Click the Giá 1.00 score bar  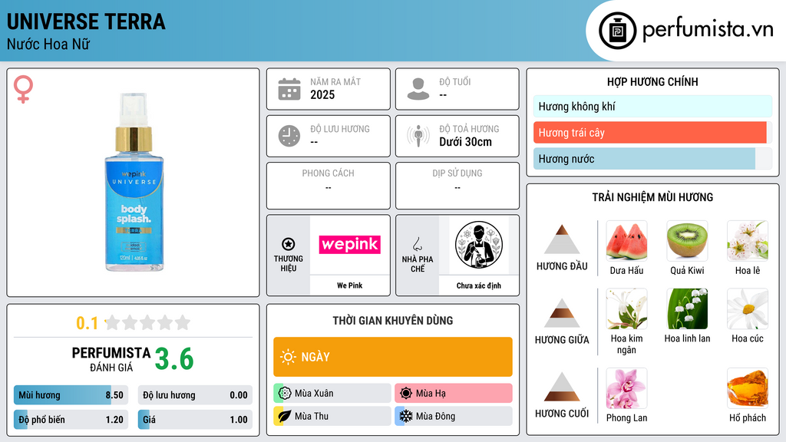click(195, 420)
